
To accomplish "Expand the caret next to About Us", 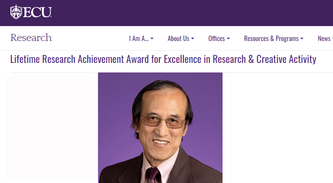I will coord(193,39).
